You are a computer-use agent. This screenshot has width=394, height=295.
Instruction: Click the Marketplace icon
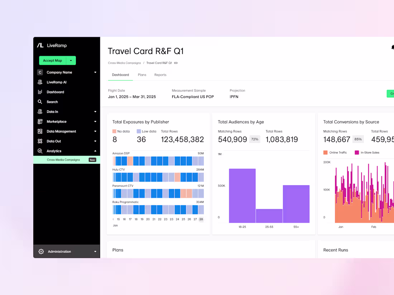click(40, 122)
